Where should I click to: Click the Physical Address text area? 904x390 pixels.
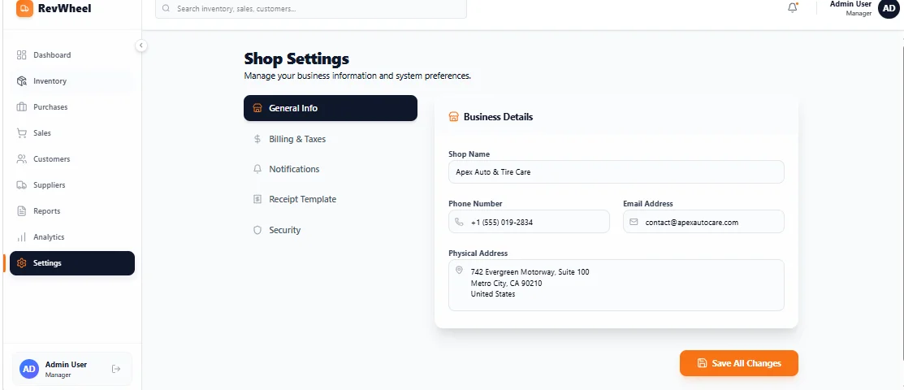pos(616,285)
